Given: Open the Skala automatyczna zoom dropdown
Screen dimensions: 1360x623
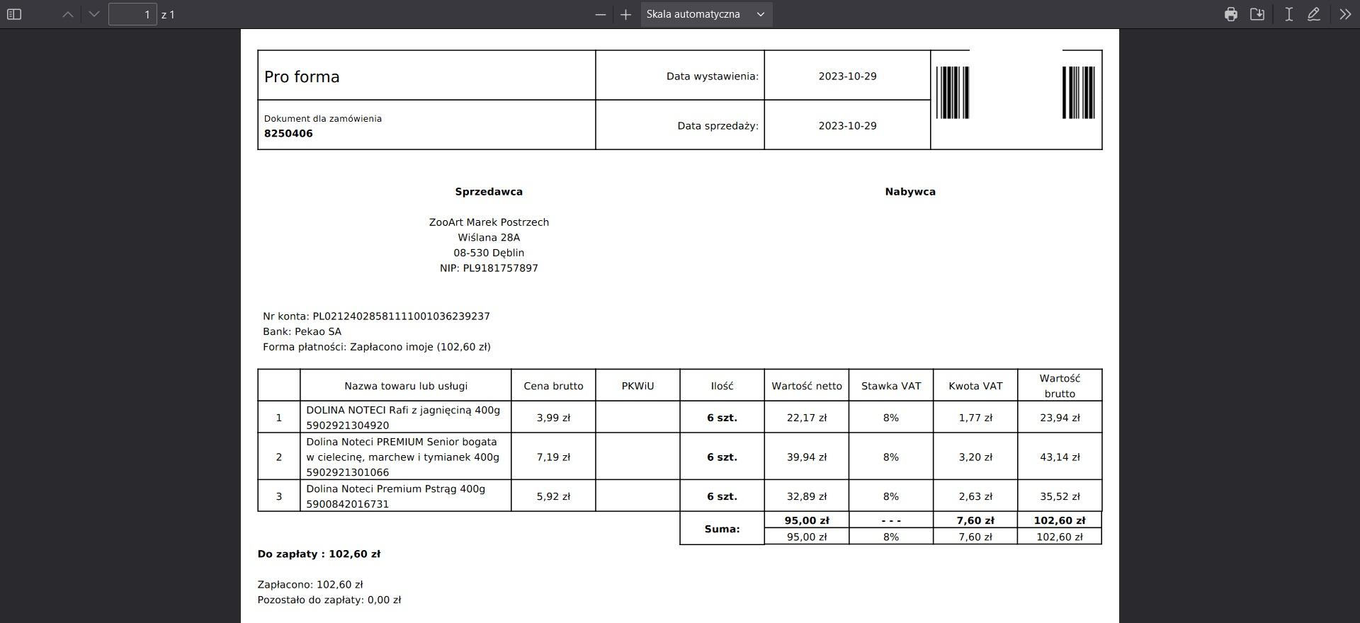Looking at the screenshot, I should [x=706, y=14].
